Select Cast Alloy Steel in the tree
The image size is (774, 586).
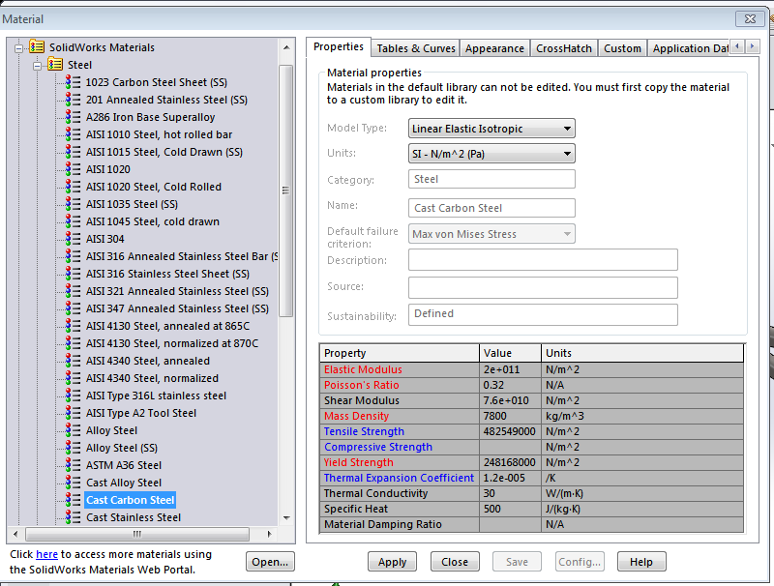[x=124, y=483]
